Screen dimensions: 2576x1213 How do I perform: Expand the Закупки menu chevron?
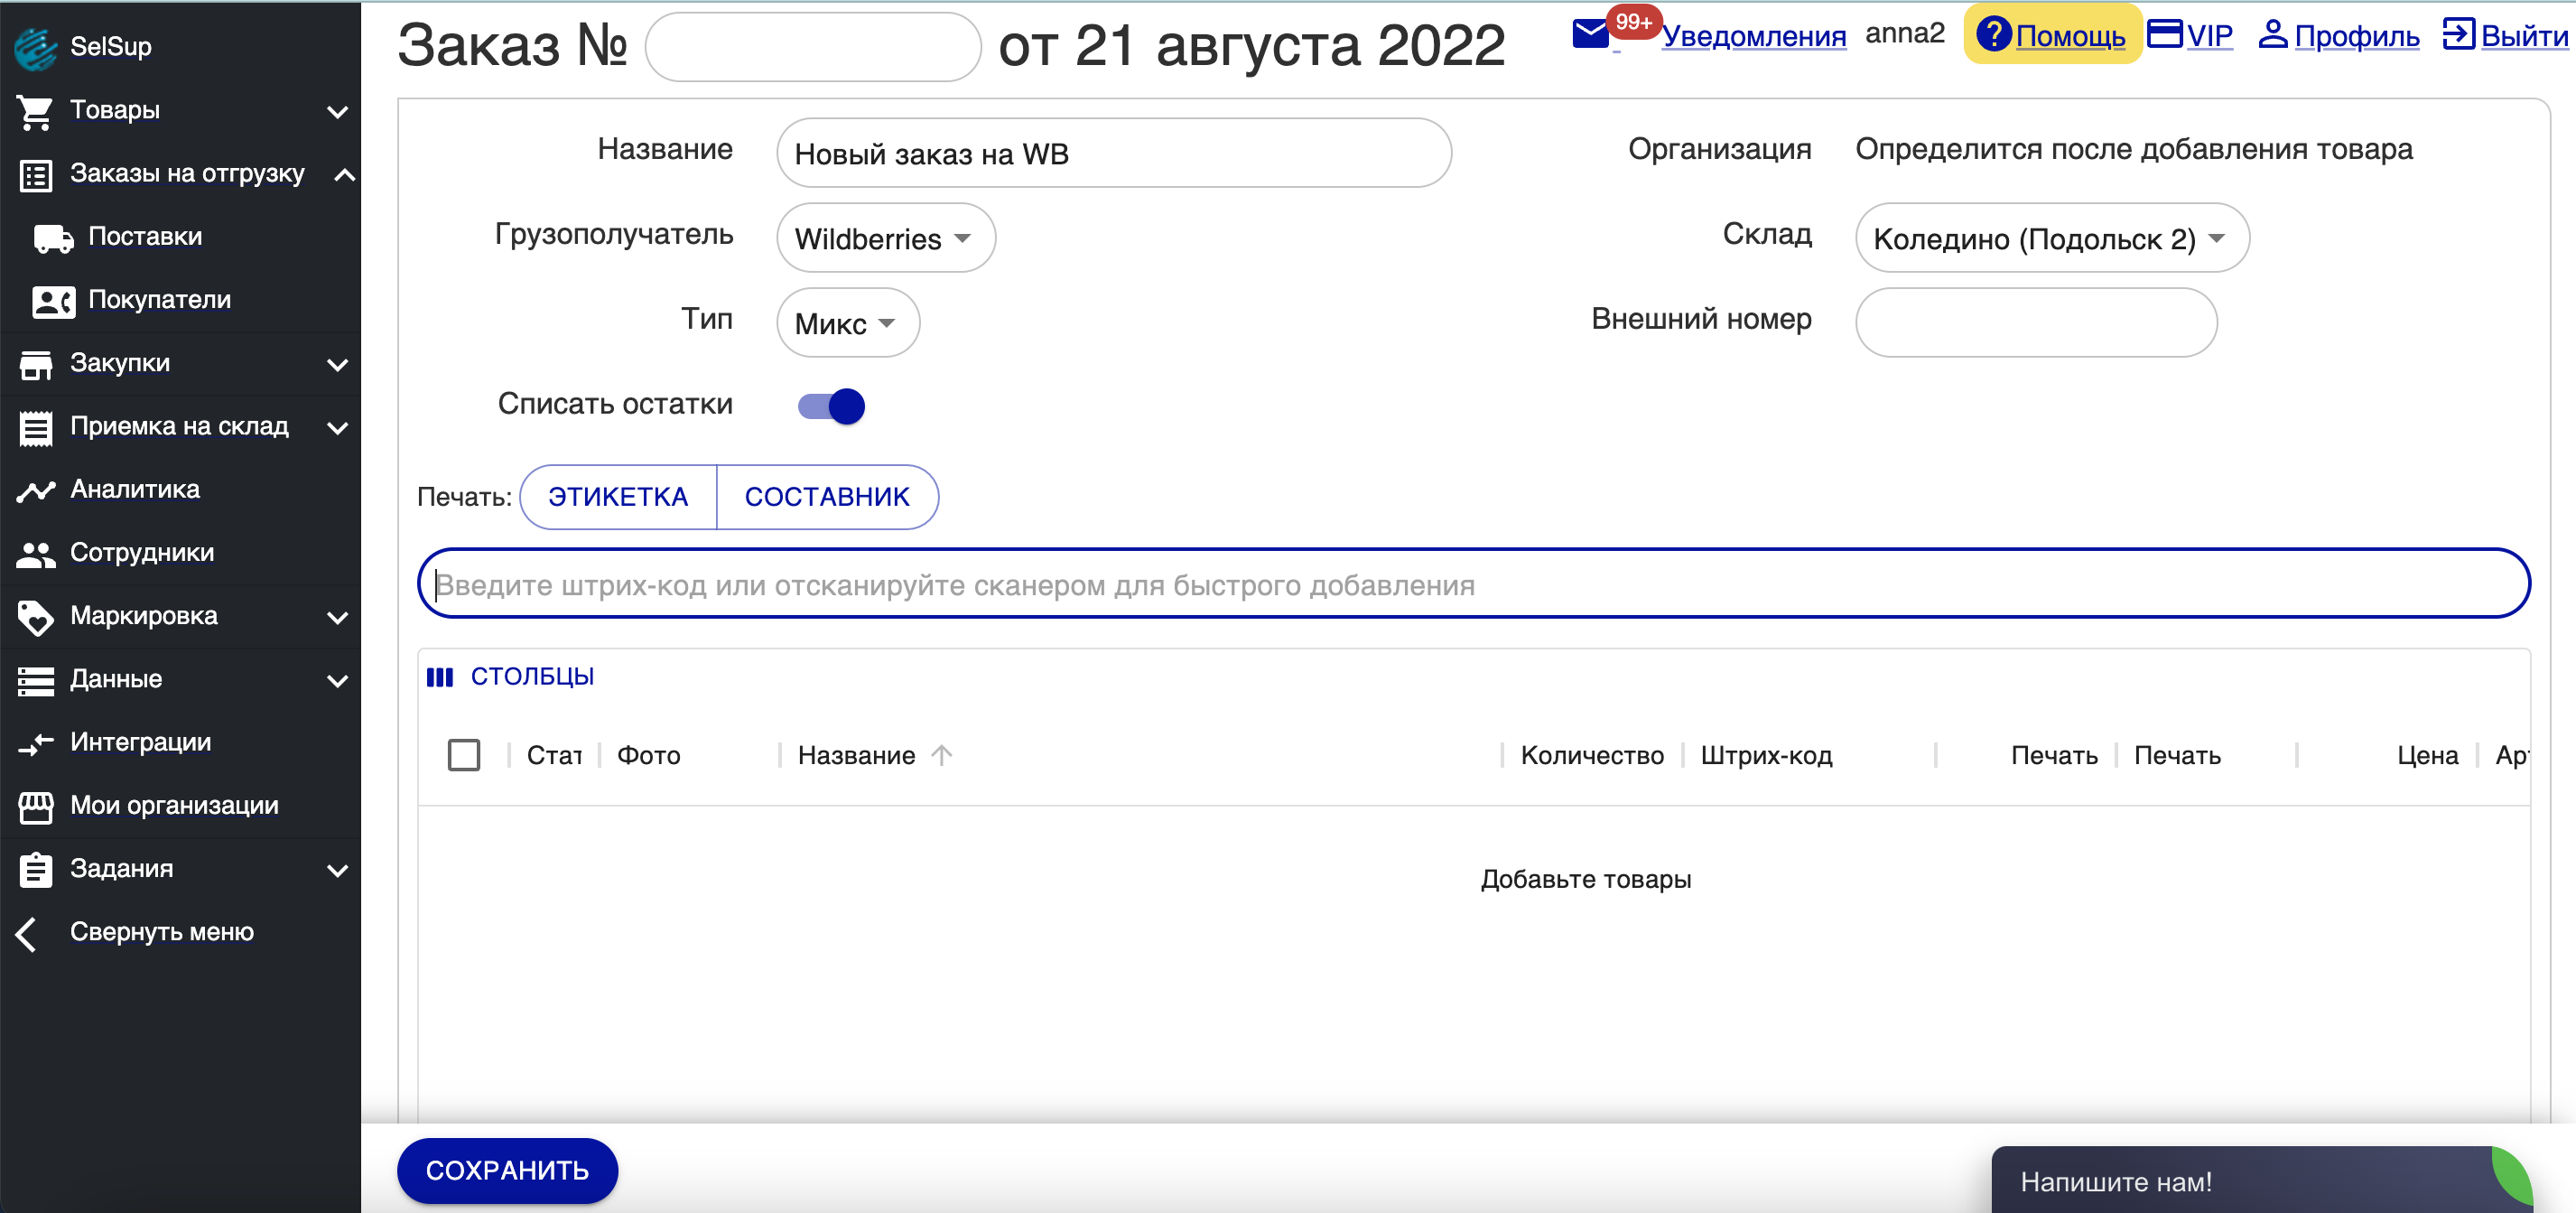pyautogui.click(x=338, y=365)
